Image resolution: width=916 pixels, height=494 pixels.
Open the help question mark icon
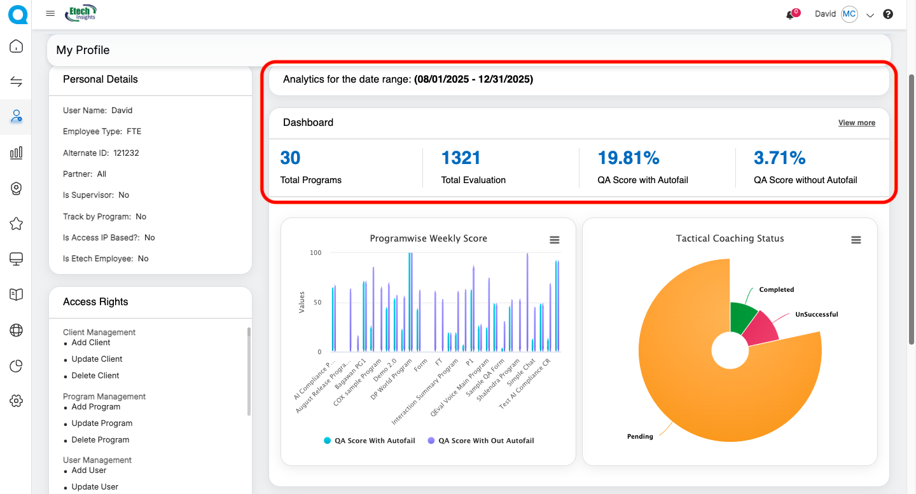pos(888,15)
